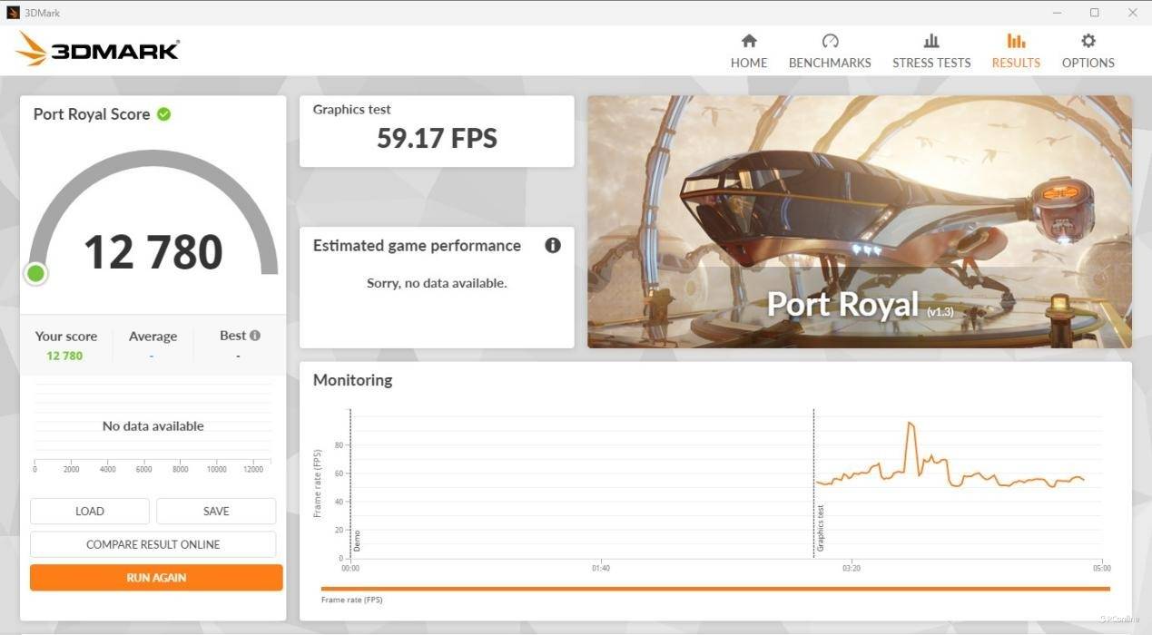Click the Port Royal preview image

click(x=859, y=221)
